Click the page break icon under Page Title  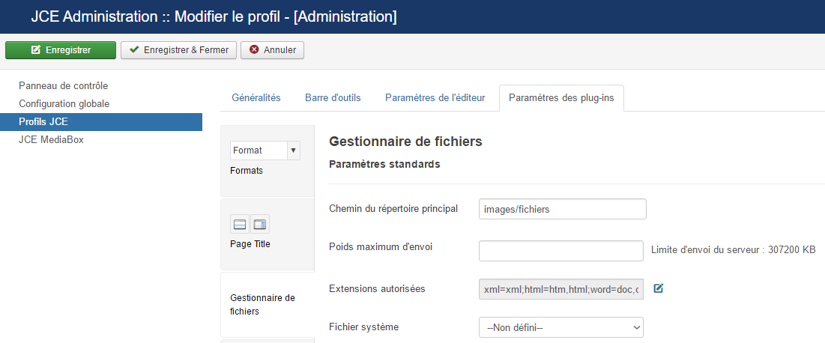pyautogui.click(x=260, y=225)
